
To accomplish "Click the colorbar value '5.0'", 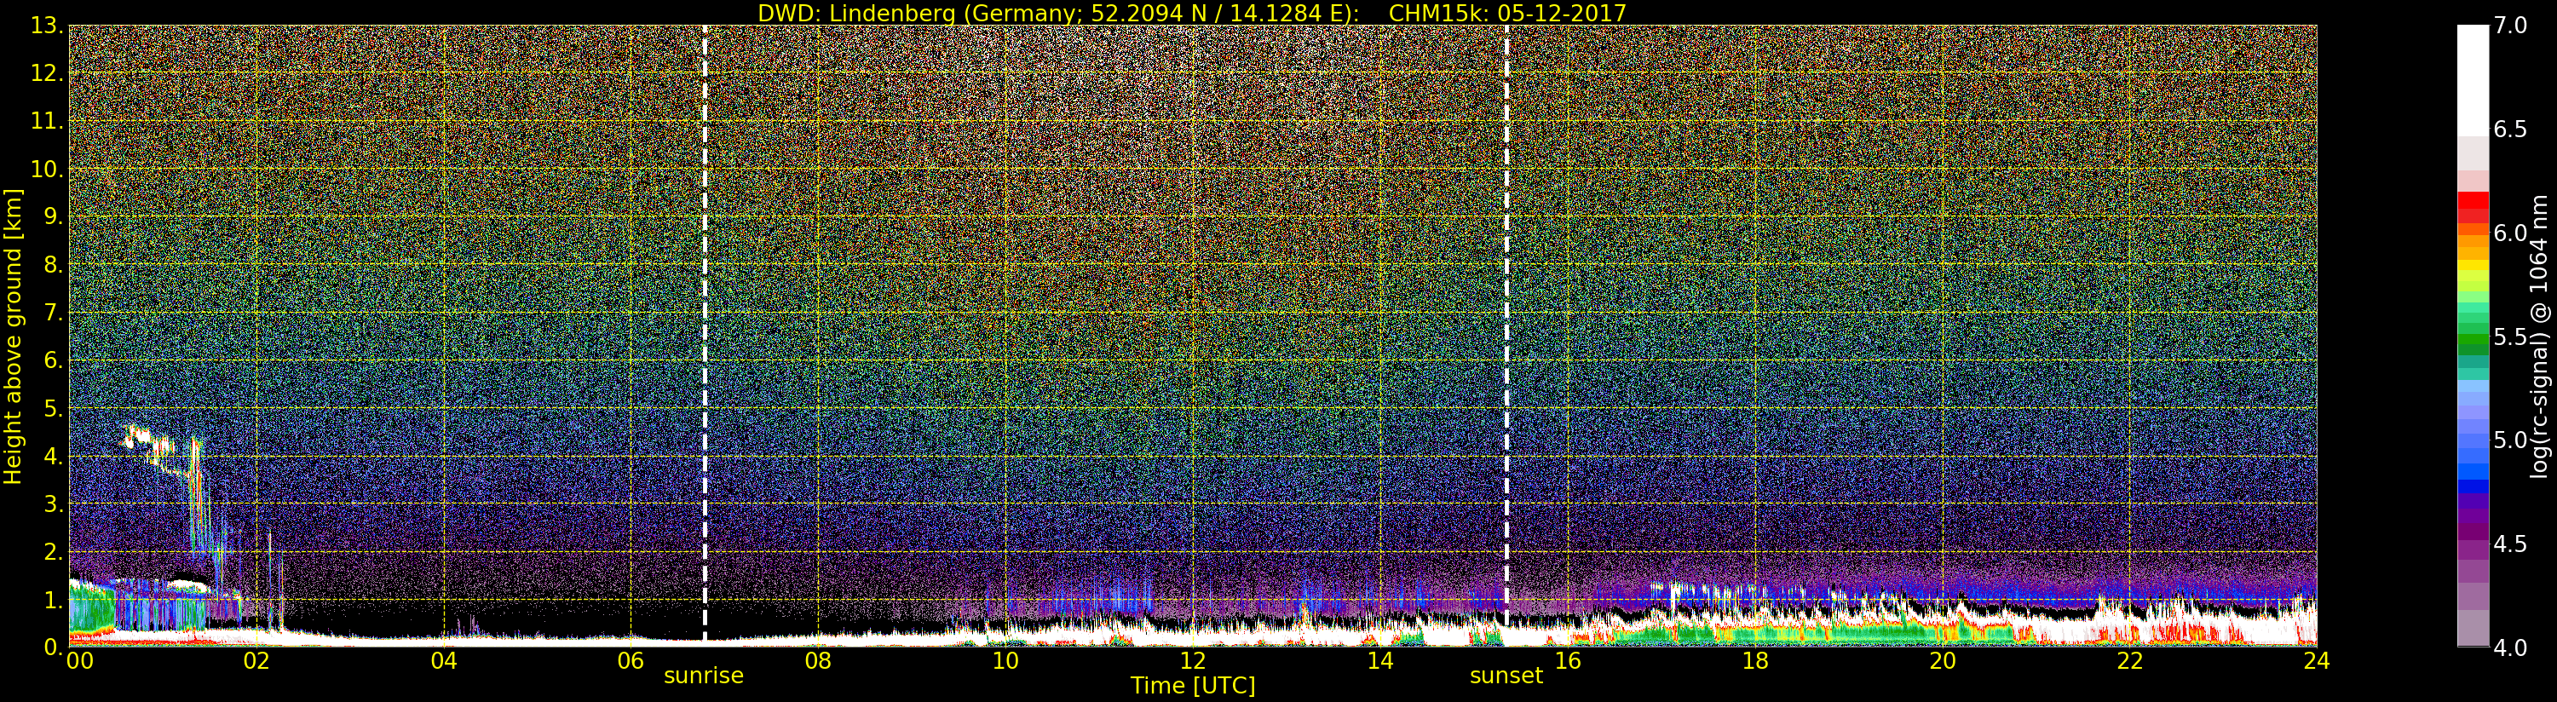I will tap(2510, 440).
